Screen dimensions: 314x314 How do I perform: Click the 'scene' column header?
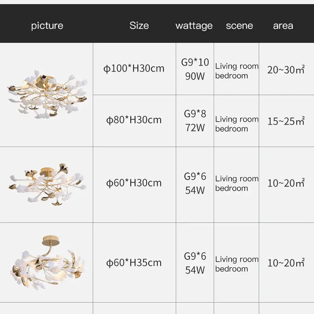(239, 26)
